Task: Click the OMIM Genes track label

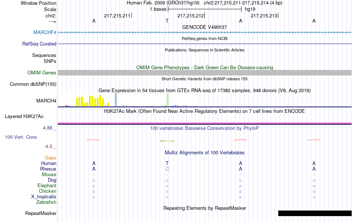Action: pos(41,73)
